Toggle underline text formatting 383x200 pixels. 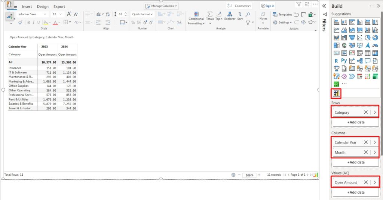[38, 22]
